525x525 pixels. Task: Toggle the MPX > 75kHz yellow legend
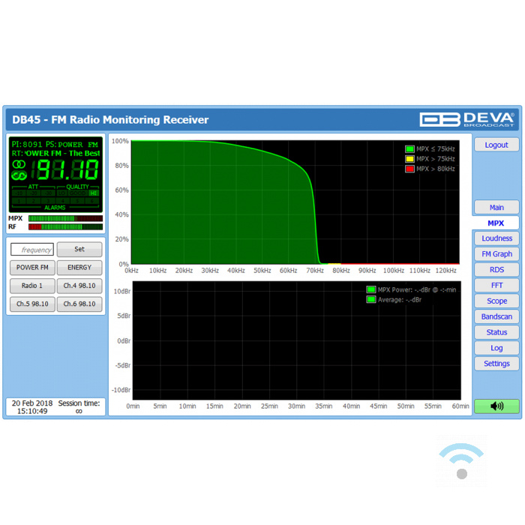click(x=409, y=159)
